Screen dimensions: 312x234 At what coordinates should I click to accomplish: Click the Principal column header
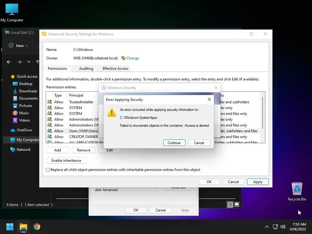[76, 95]
